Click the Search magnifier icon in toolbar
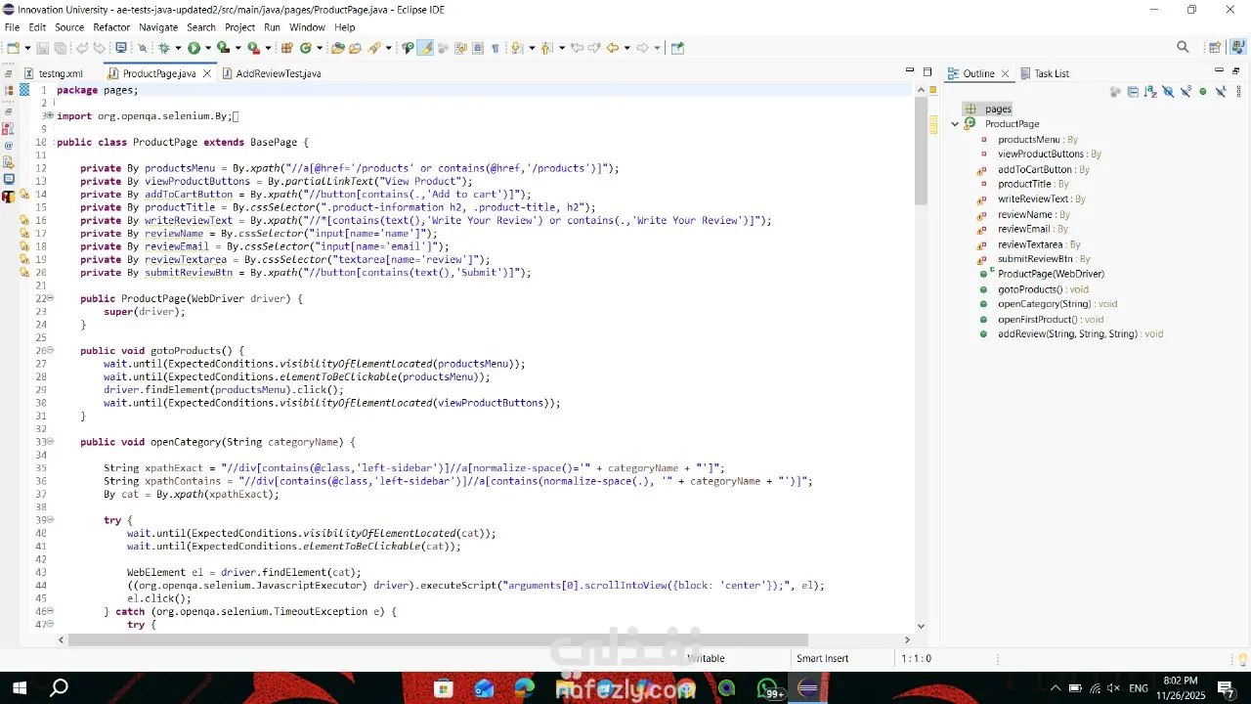 tap(1183, 48)
